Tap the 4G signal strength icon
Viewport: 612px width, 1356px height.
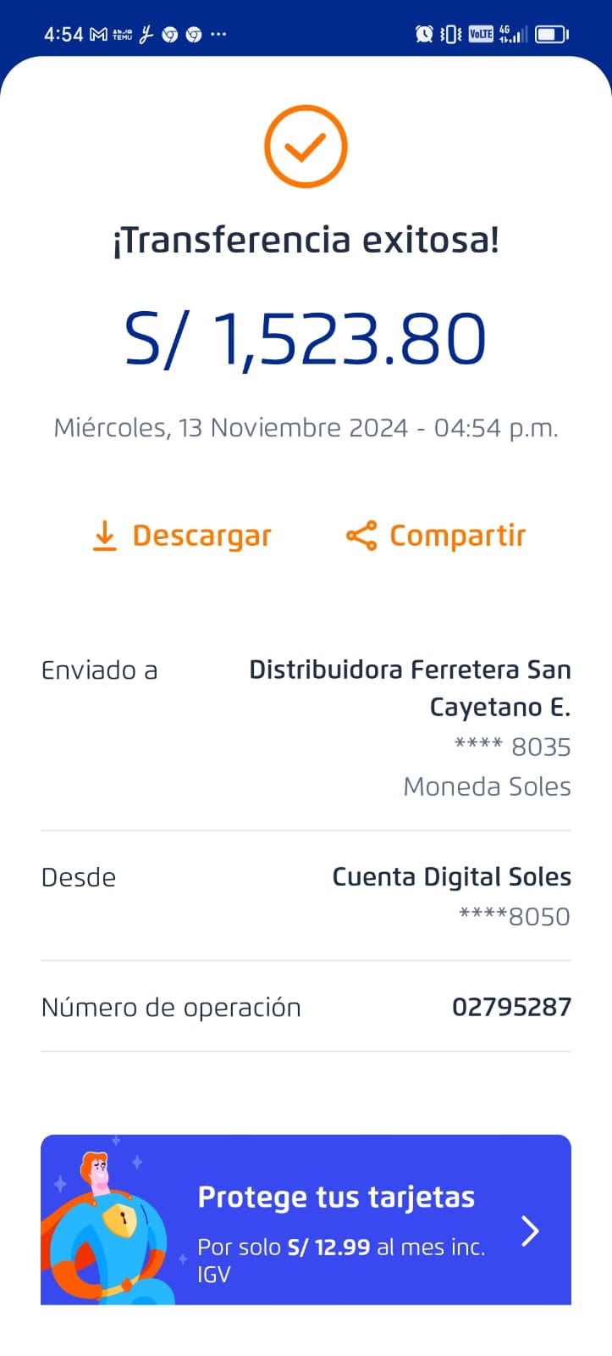point(513,34)
